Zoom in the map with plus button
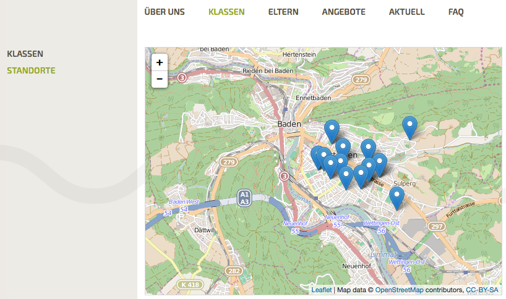This screenshot has height=299, width=506. click(160, 62)
